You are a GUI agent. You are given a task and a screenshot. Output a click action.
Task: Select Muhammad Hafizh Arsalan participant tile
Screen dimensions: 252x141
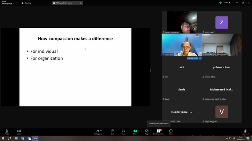[x=222, y=90]
